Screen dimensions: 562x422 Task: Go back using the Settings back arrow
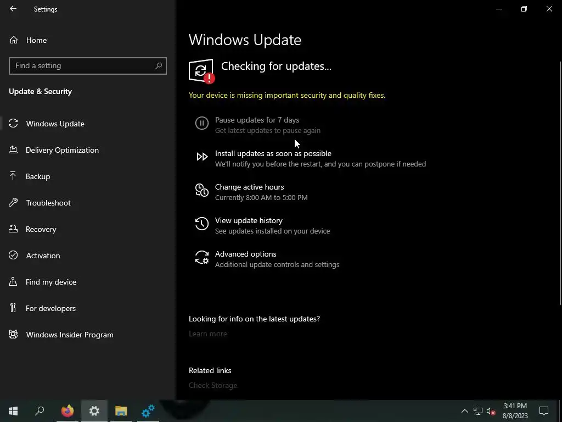pos(13,9)
